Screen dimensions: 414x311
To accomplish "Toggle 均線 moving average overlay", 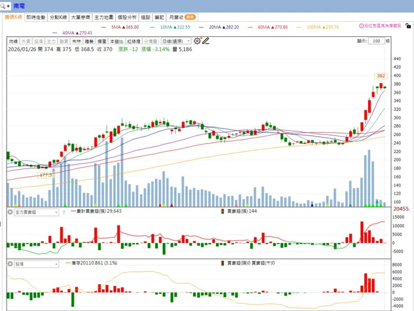I will point(13,41).
